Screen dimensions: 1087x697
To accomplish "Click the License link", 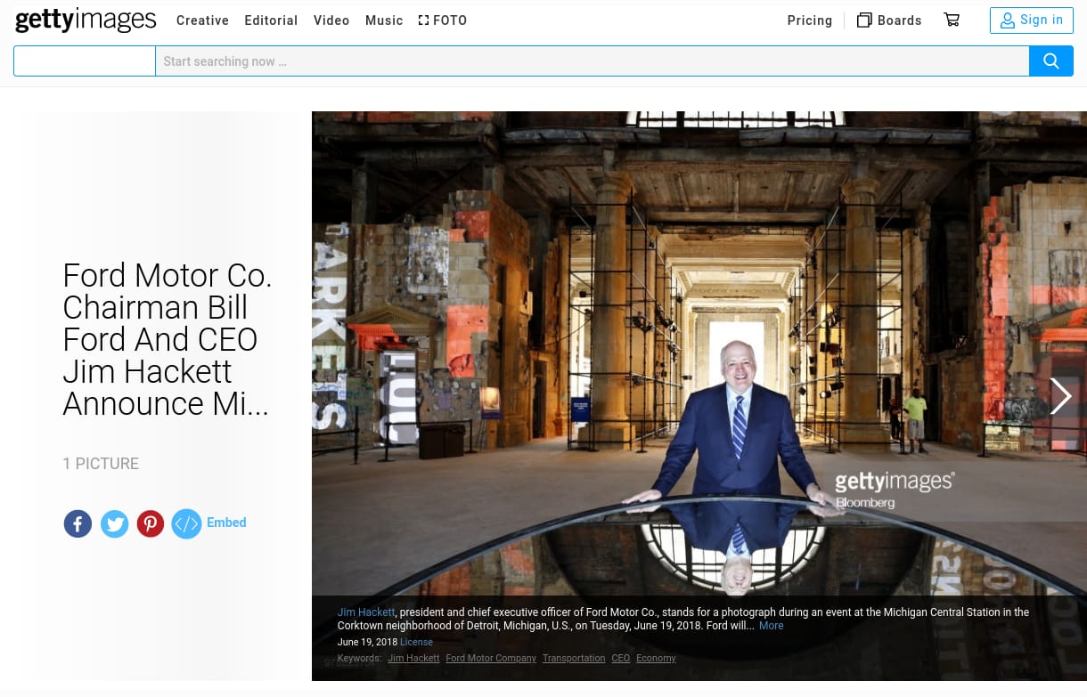I will (x=416, y=642).
